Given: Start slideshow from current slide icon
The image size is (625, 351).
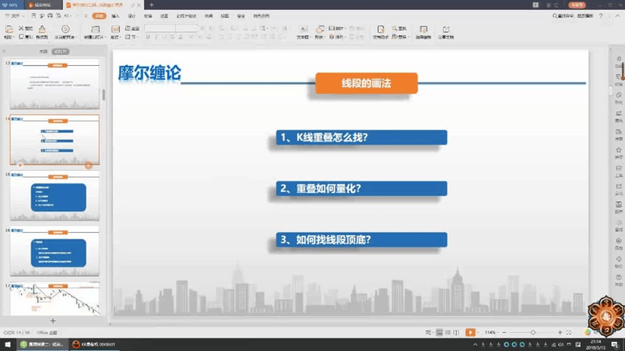Looking at the screenshot, I should pos(65,30).
